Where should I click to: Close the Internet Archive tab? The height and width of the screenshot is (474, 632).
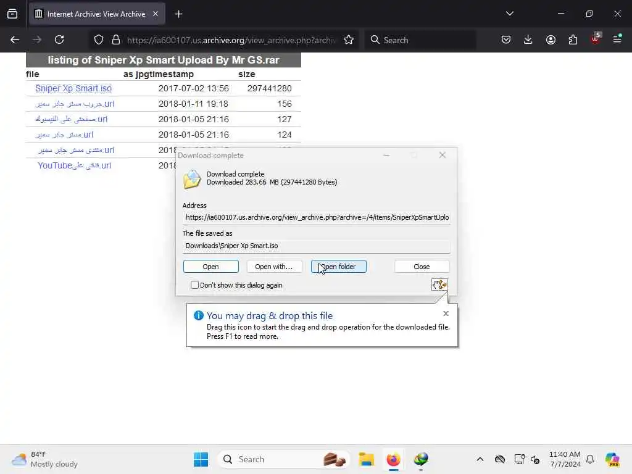pos(156,14)
